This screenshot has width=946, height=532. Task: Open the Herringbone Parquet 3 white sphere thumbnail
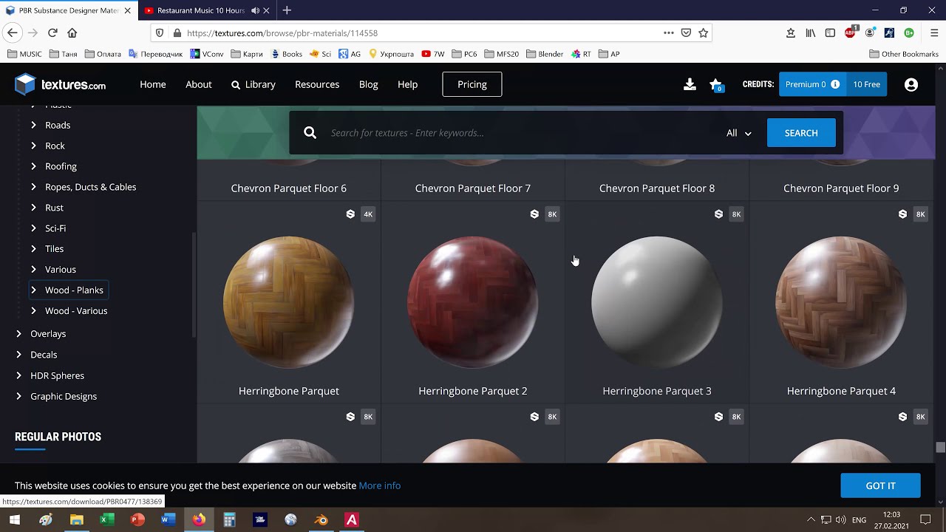[657, 302]
